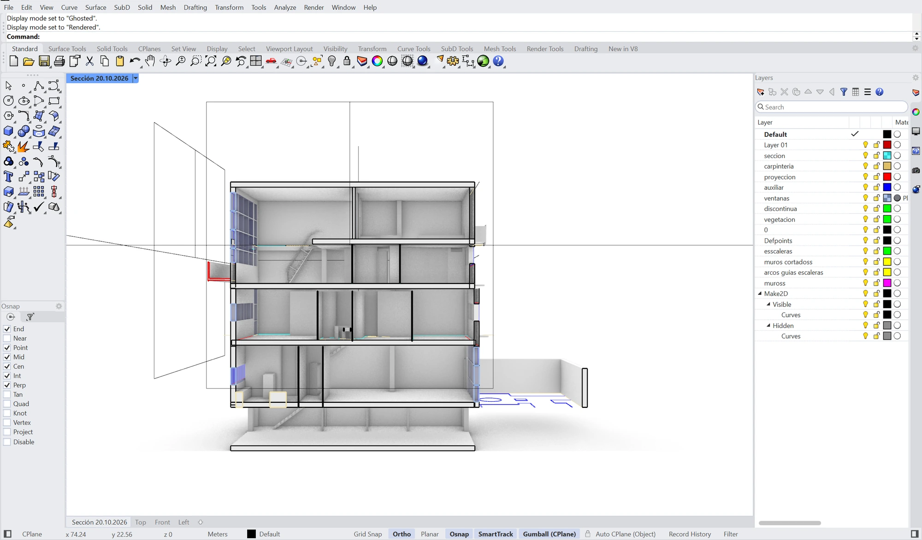Select the Box solid tool in the sidebar

[8, 131]
